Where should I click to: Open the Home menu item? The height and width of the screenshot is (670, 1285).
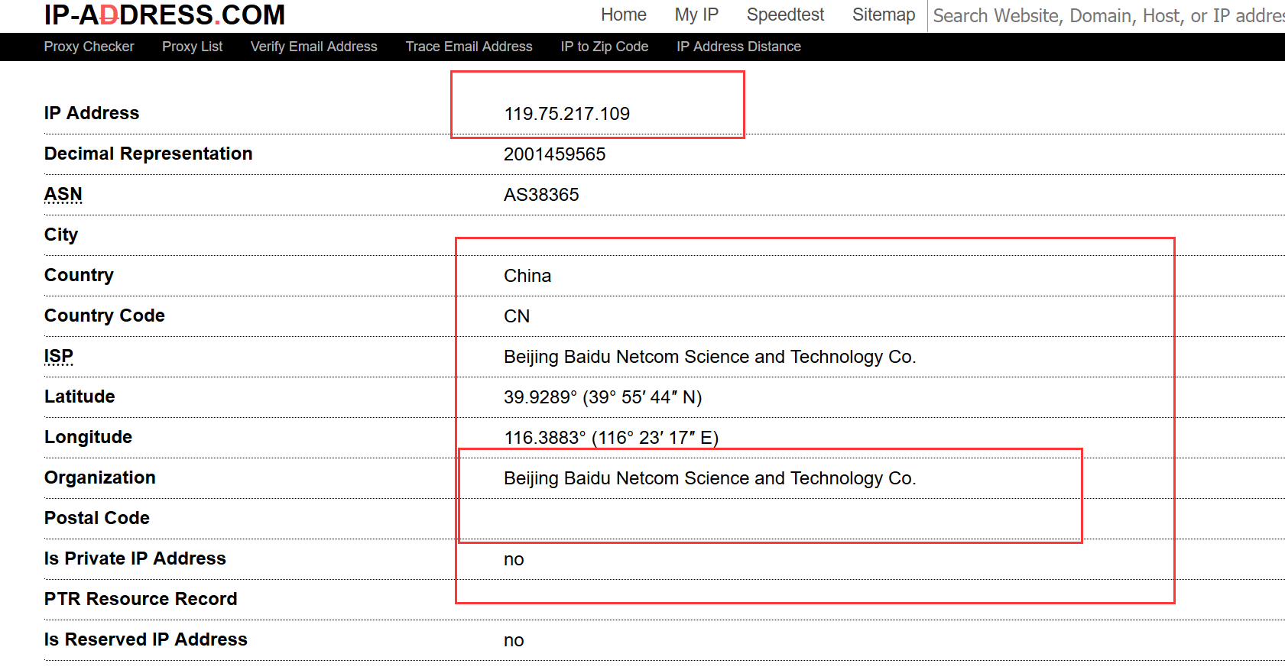[x=623, y=15]
